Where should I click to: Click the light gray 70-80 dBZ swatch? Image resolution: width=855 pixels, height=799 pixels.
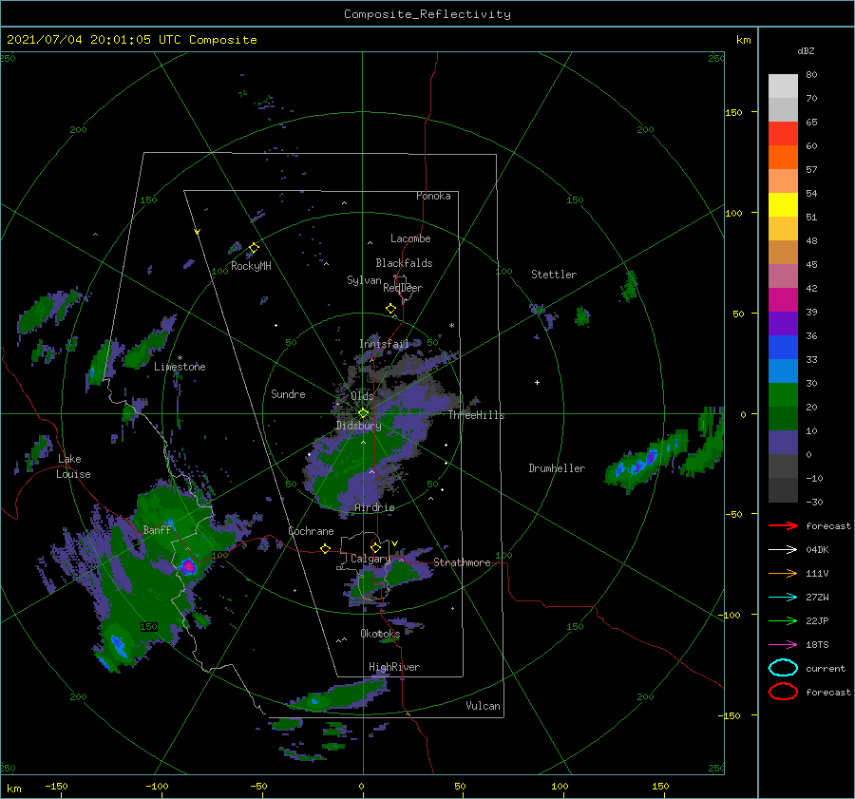pos(783,86)
